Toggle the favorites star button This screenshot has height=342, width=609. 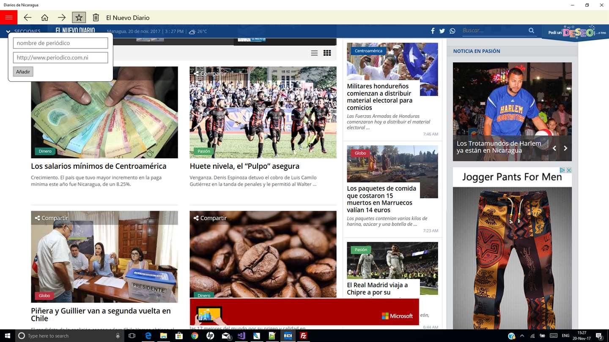coord(79,17)
